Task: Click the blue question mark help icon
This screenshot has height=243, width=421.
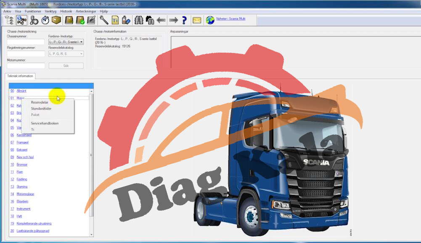Action: click(x=184, y=20)
